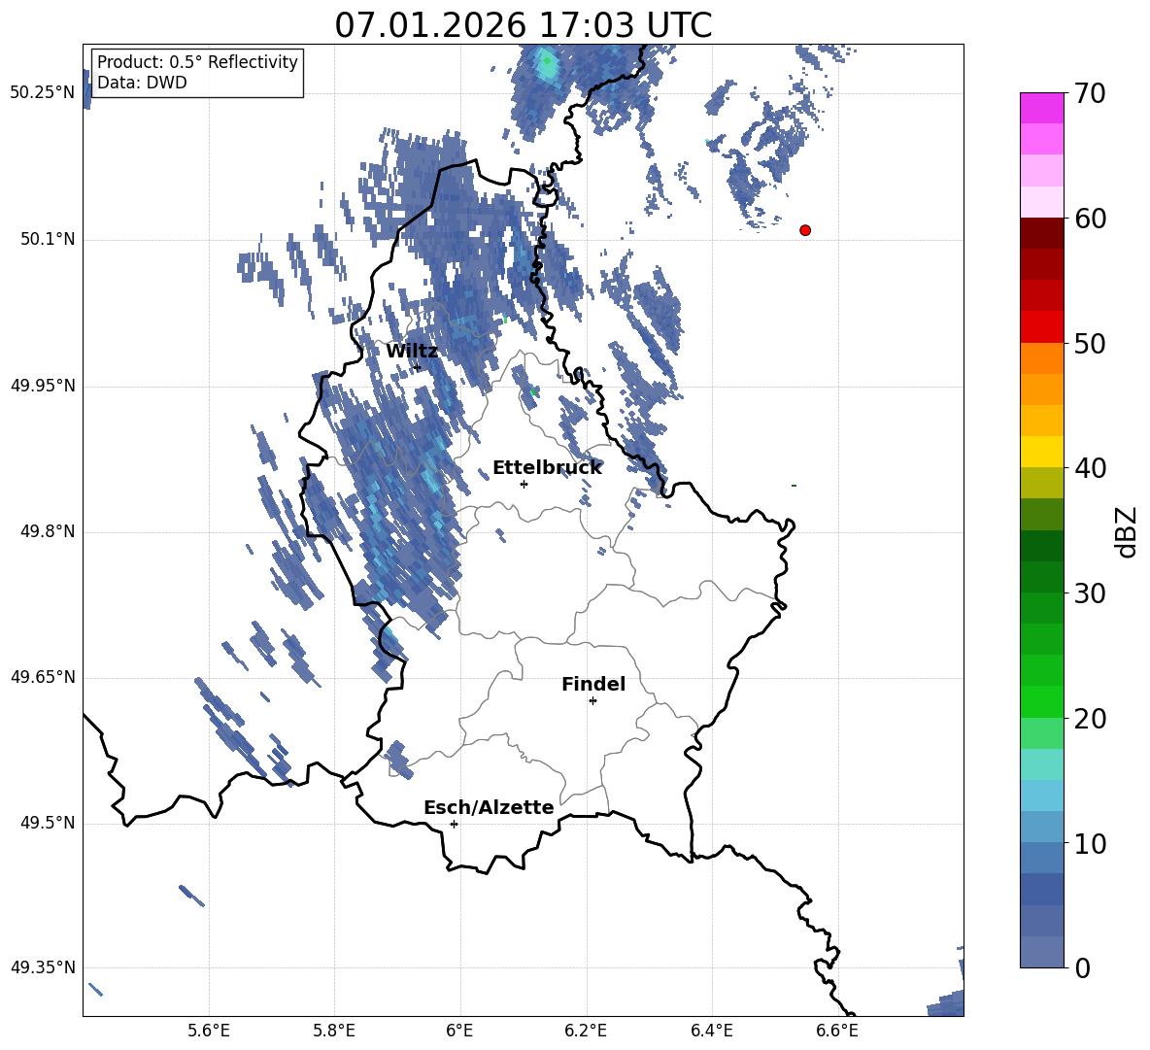This screenshot has width=1150, height=1050.
Task: Click the 10 tick label on colorbar
Action: [x=1090, y=843]
